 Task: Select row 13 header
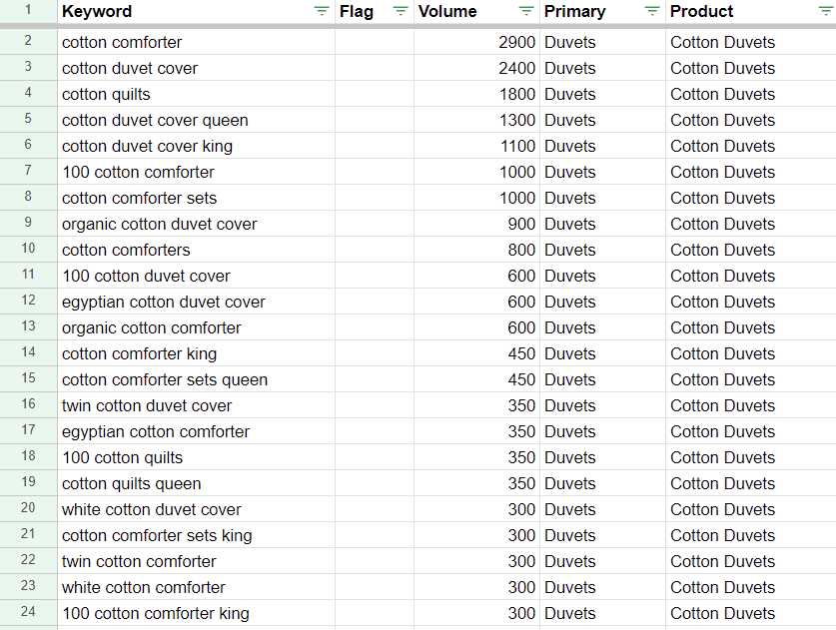coord(28,327)
